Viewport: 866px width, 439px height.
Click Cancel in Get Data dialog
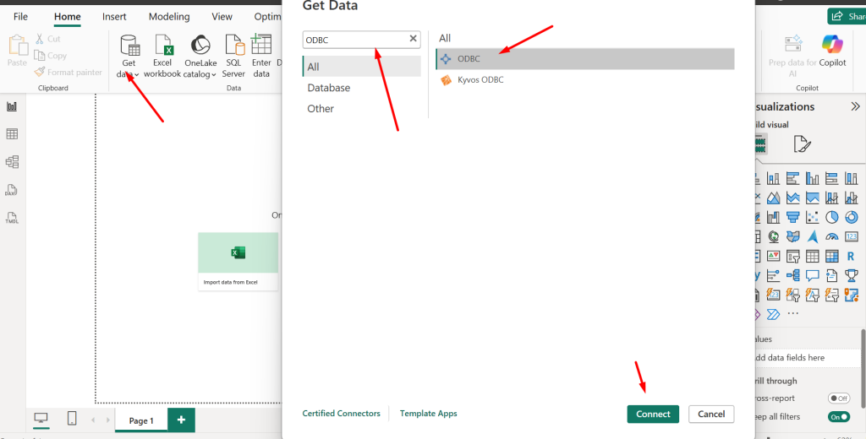point(711,415)
